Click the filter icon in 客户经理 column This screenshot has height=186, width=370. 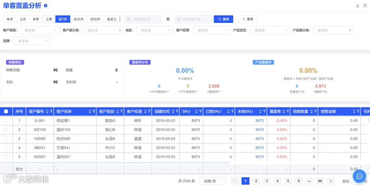point(149,112)
